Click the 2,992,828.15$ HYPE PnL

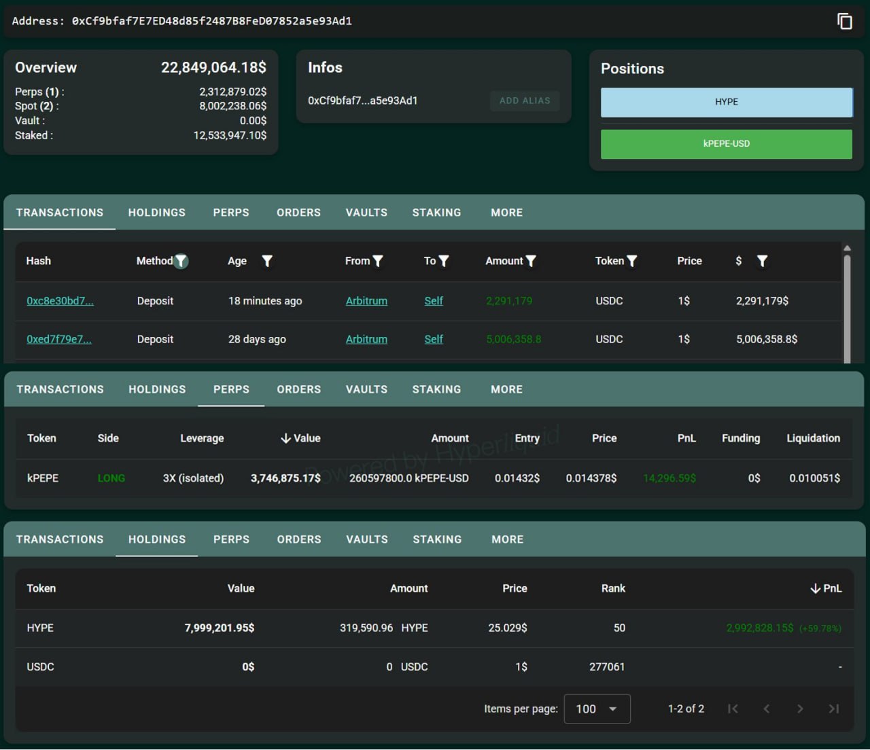click(x=760, y=628)
